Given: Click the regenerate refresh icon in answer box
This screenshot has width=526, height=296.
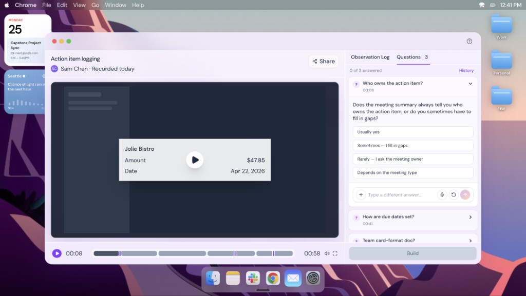Looking at the screenshot, I should [x=454, y=194].
